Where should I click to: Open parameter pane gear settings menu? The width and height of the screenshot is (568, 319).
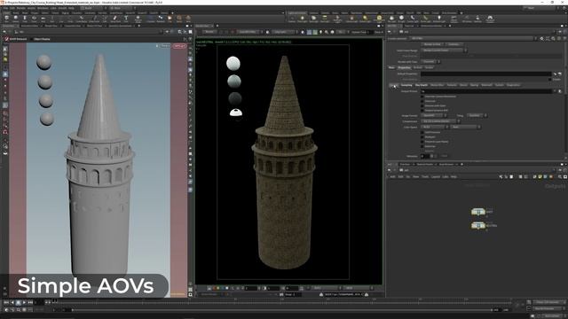[x=542, y=38]
